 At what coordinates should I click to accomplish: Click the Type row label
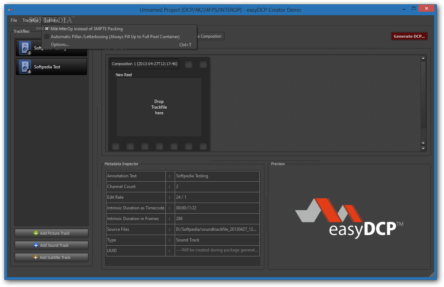(112, 240)
